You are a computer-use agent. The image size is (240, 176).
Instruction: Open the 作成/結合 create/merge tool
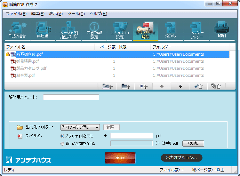pos(17,30)
